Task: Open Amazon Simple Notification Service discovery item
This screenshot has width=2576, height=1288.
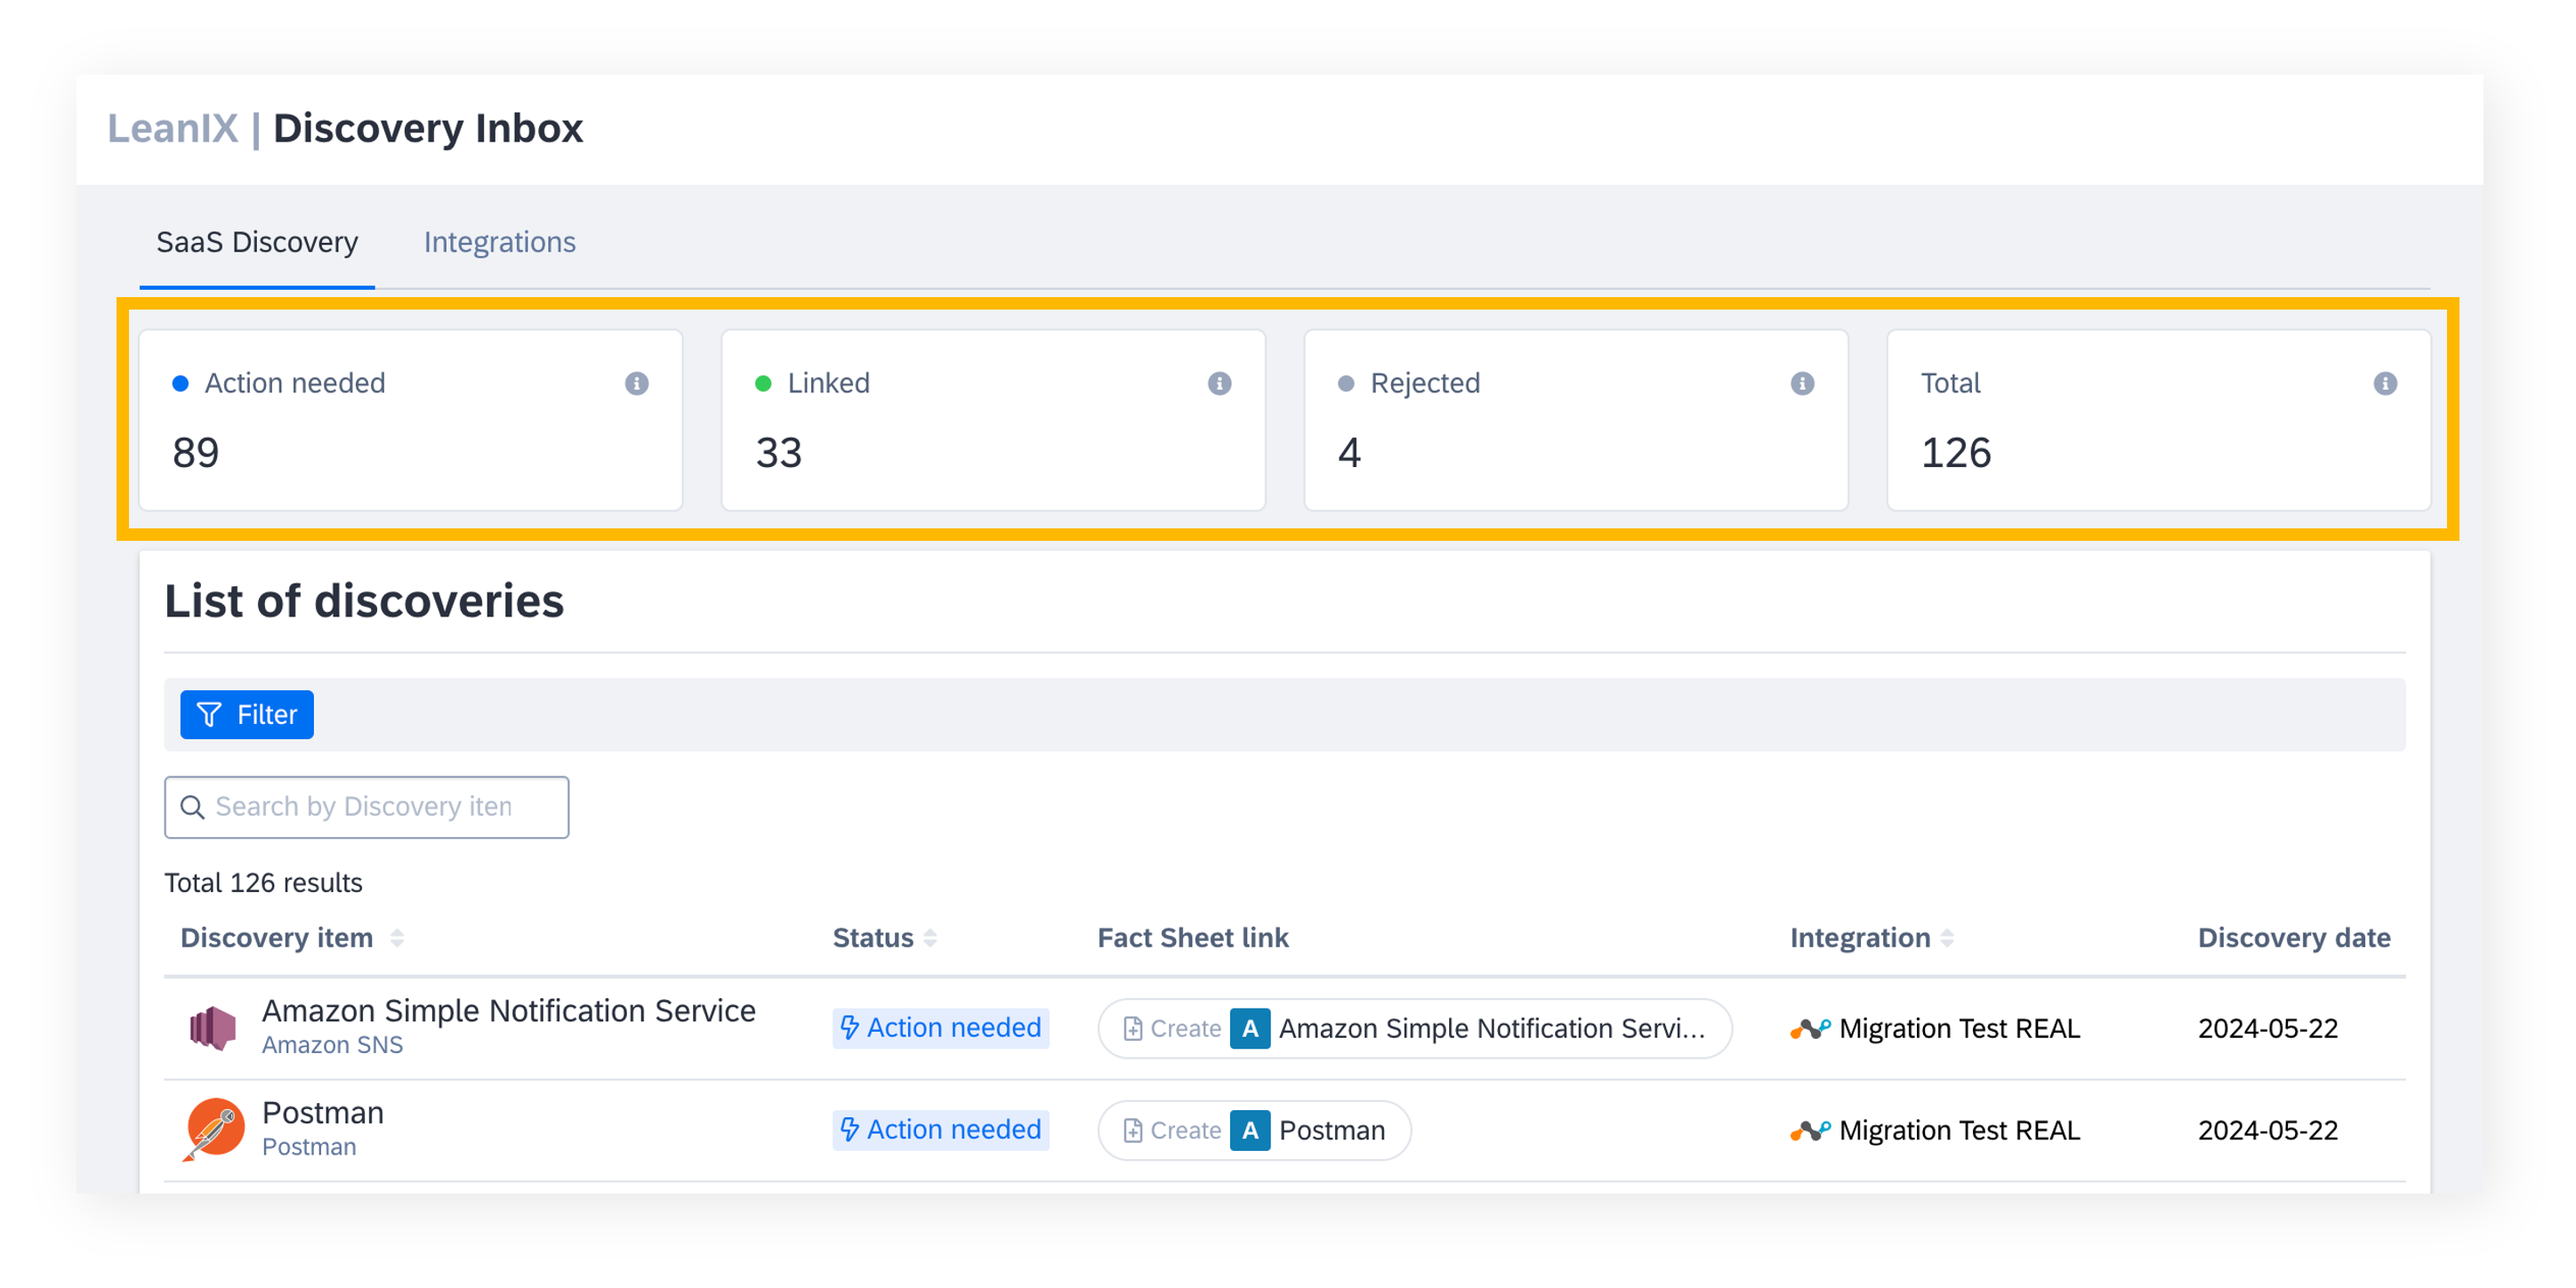Action: [x=508, y=1011]
